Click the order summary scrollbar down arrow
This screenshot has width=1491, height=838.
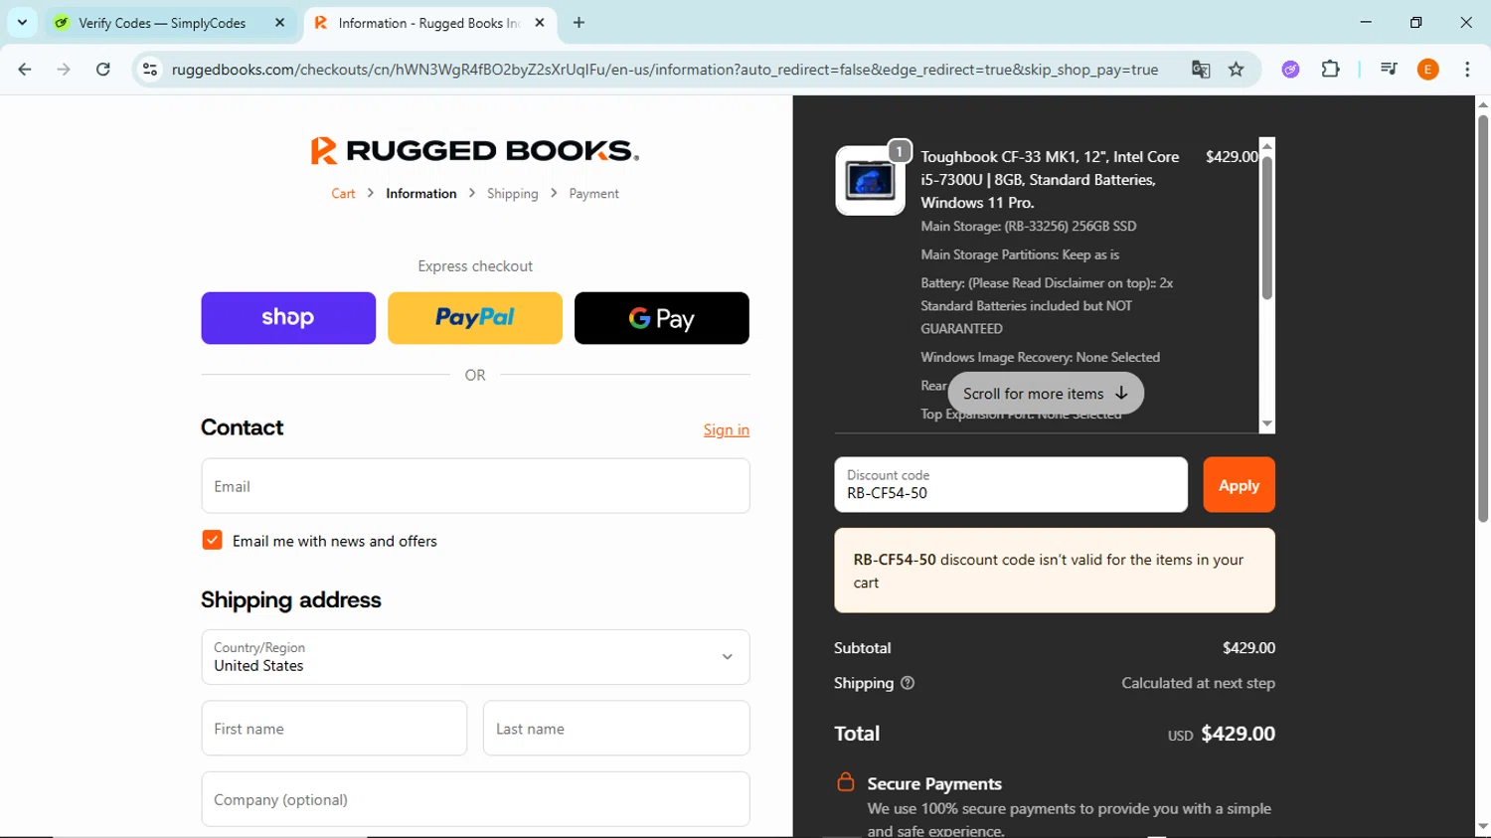(1267, 423)
